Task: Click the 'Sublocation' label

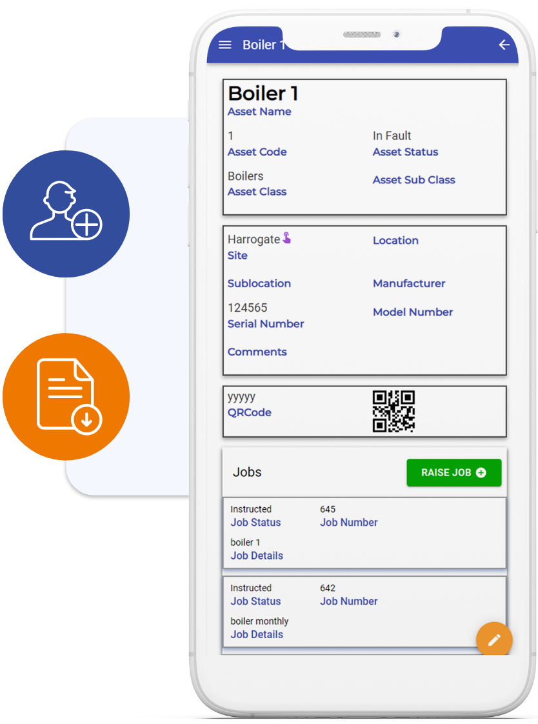Action: (259, 283)
